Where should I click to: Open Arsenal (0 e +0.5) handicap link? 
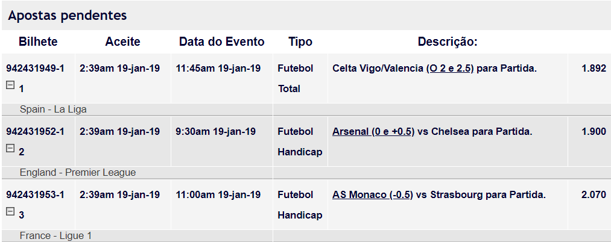[373, 131]
